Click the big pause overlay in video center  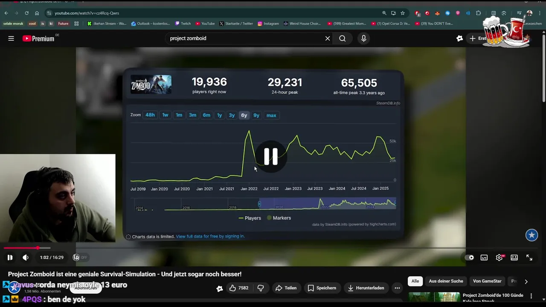pyautogui.click(x=271, y=156)
